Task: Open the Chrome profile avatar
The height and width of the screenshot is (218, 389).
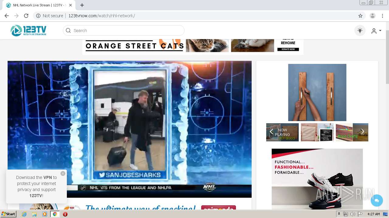Action: tap(373, 16)
